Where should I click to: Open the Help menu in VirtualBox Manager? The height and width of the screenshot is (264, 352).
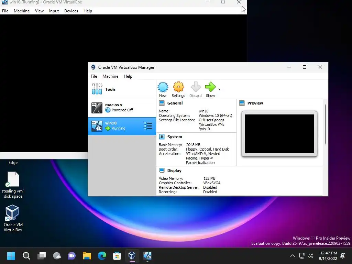point(128,76)
